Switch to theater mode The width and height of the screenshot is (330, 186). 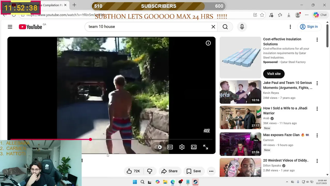coord(194,147)
